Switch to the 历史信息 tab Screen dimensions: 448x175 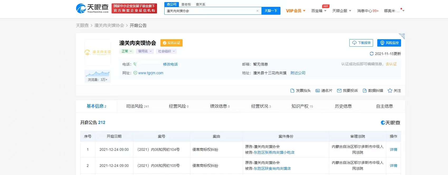344,106
